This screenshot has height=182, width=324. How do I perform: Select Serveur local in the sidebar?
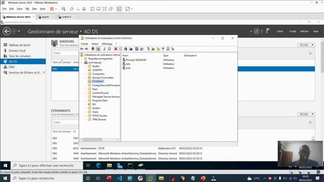17,51
